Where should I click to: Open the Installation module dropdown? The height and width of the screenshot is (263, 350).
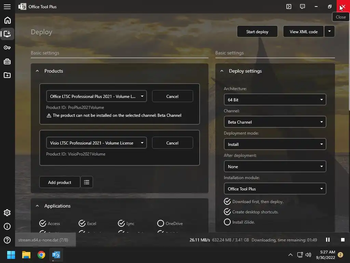point(275,189)
